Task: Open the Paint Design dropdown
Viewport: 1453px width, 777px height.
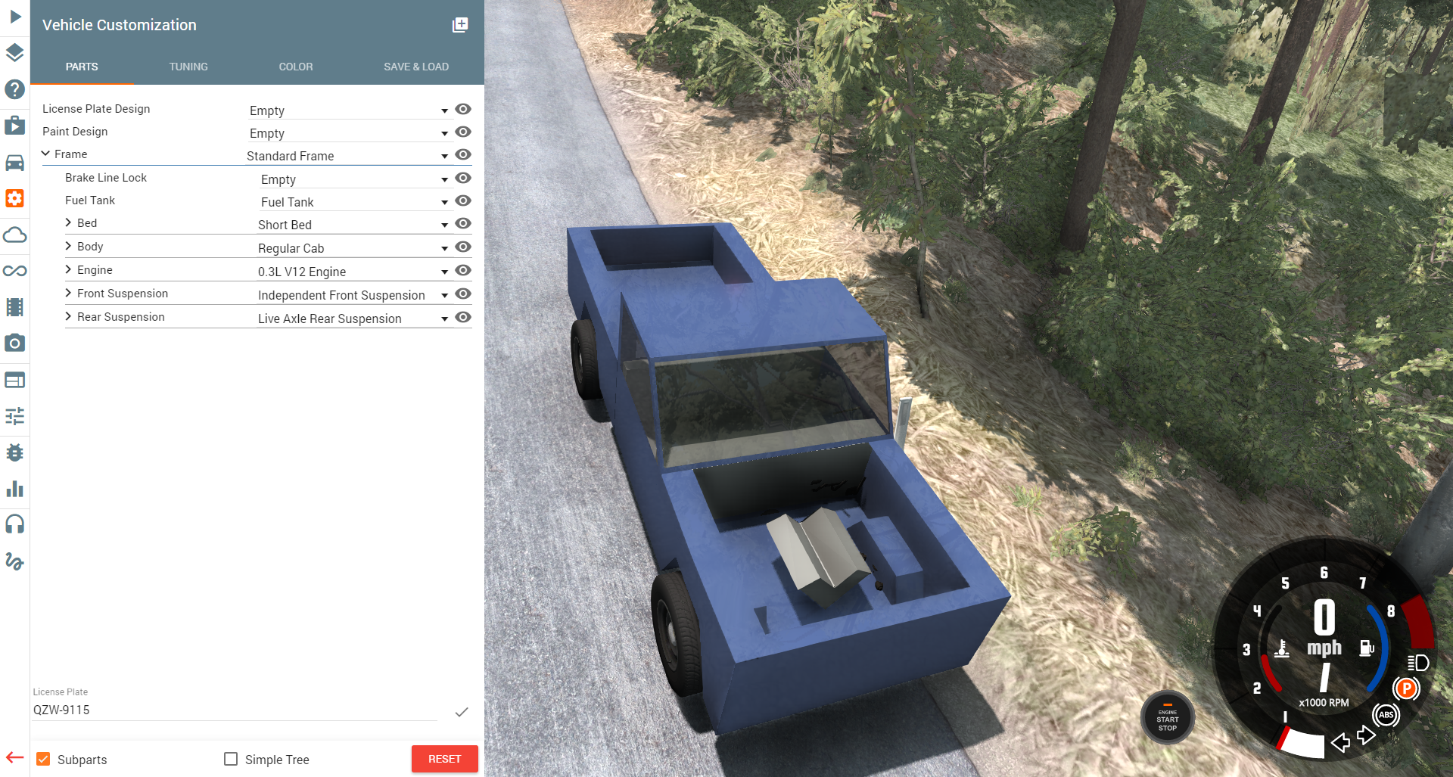Action: [x=350, y=133]
